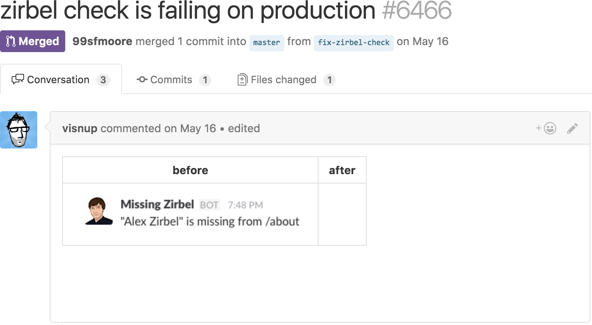Screen dimensions: 592x325
Task: Open the Commits tab
Action: click(171, 80)
